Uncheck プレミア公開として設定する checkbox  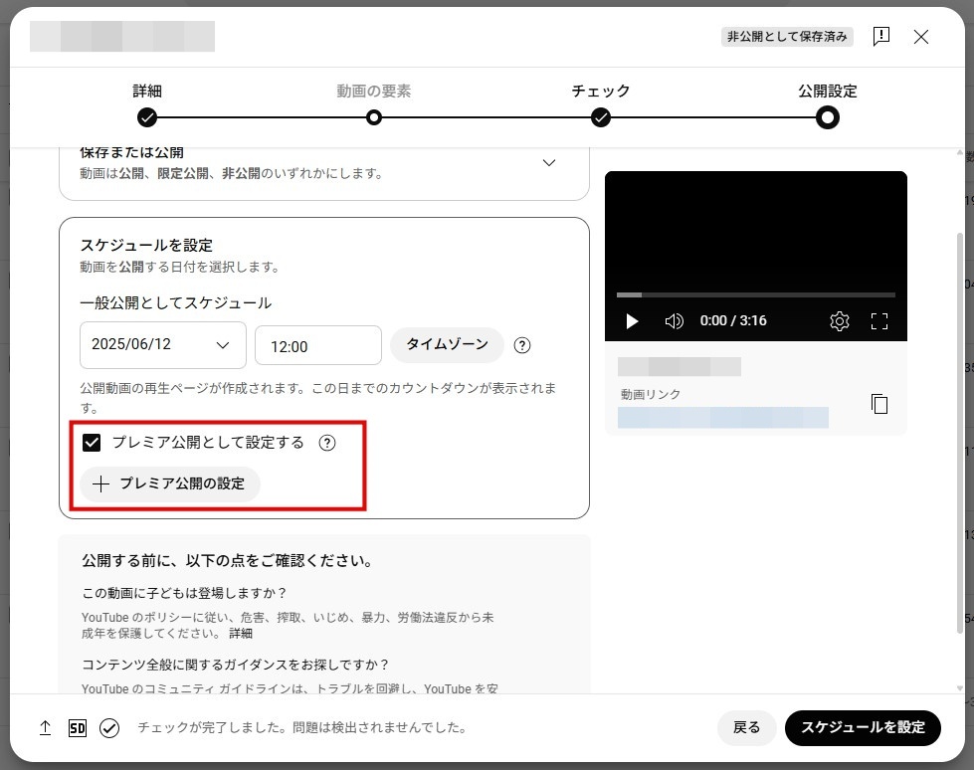(92, 443)
